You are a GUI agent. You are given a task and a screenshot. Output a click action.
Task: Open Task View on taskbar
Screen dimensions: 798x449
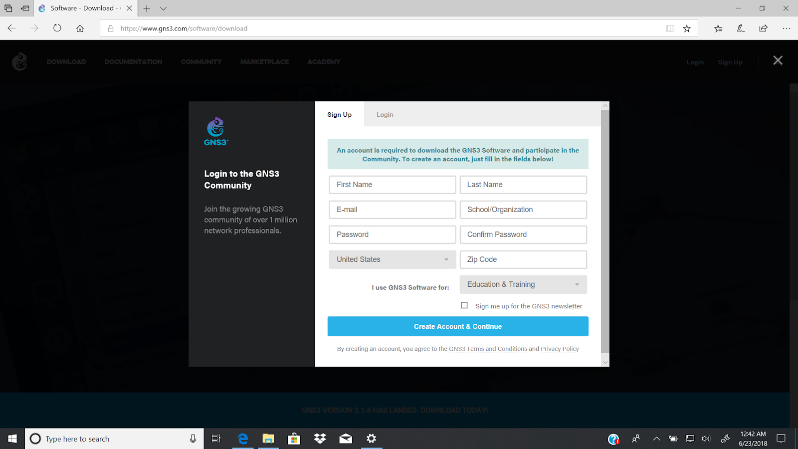tap(216, 439)
